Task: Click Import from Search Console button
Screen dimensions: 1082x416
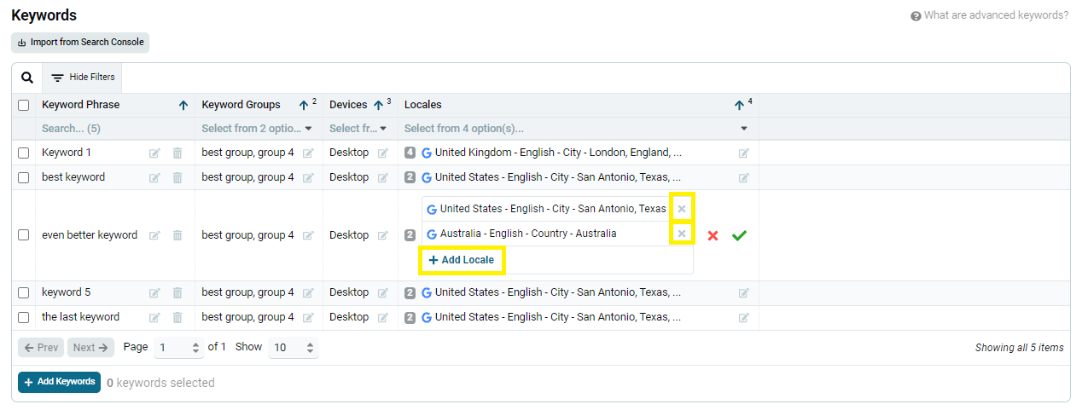Action: tap(80, 42)
